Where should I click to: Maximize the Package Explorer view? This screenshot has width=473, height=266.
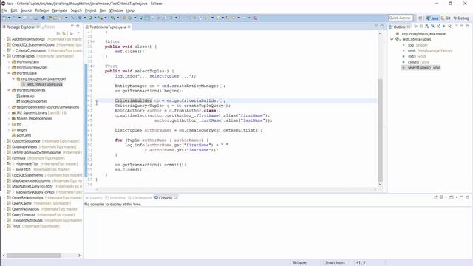click(78, 27)
